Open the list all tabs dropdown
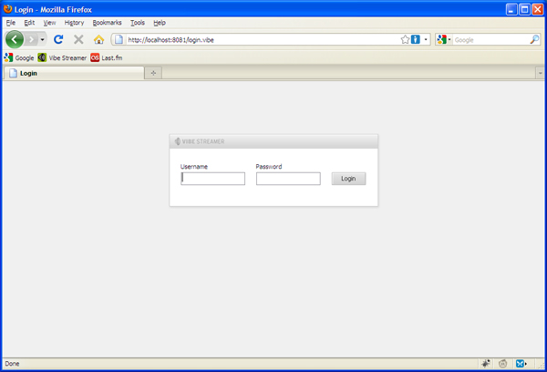The width and height of the screenshot is (547, 372). pyautogui.click(x=540, y=73)
